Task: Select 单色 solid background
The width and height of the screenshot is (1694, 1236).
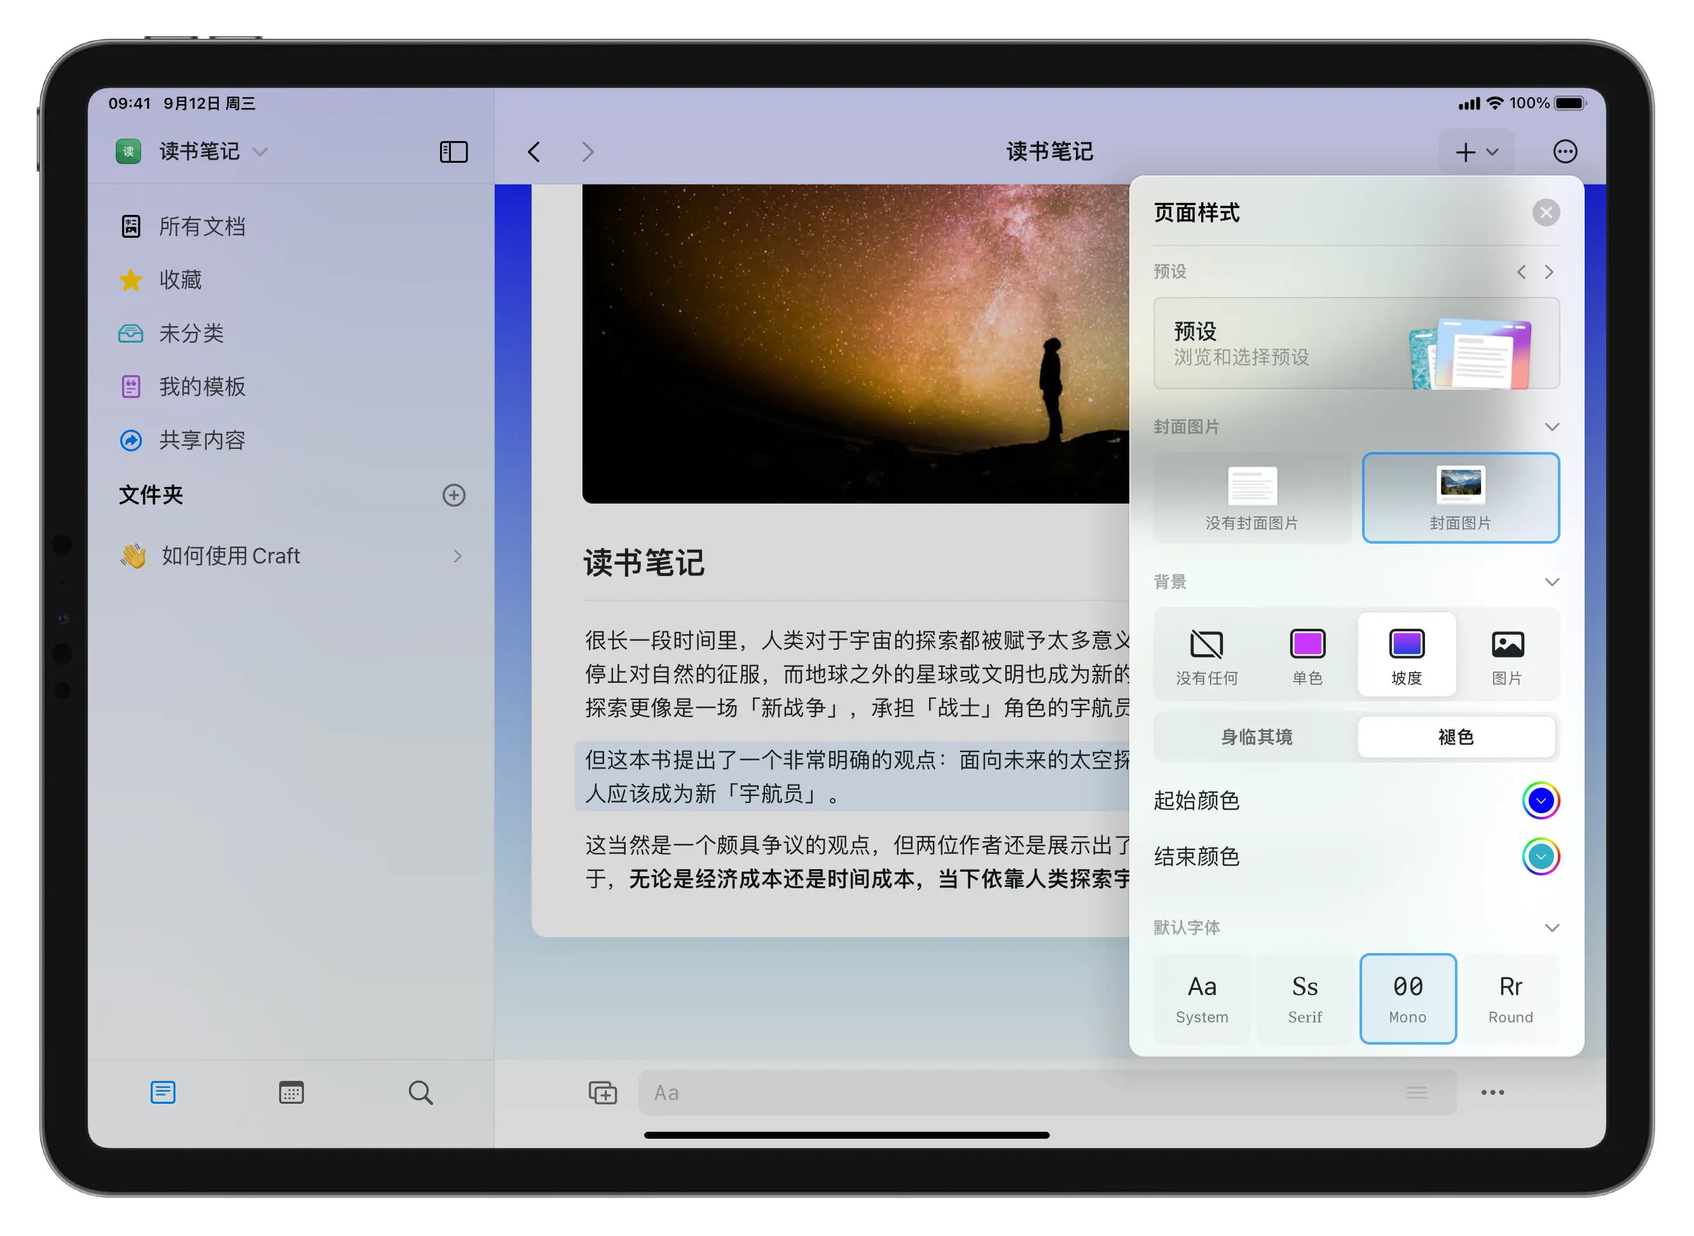Action: click(x=1307, y=656)
